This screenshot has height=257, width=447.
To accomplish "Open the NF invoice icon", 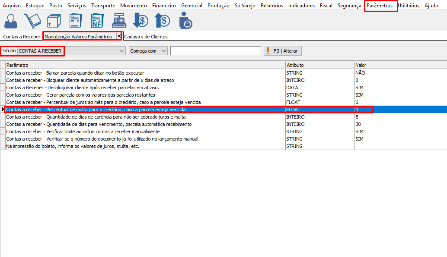I will click(x=97, y=20).
